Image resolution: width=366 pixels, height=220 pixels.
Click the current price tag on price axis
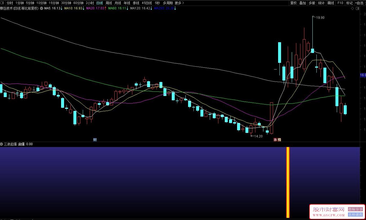tap(363, 75)
